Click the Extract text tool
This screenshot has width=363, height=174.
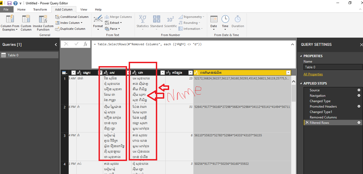113,23
